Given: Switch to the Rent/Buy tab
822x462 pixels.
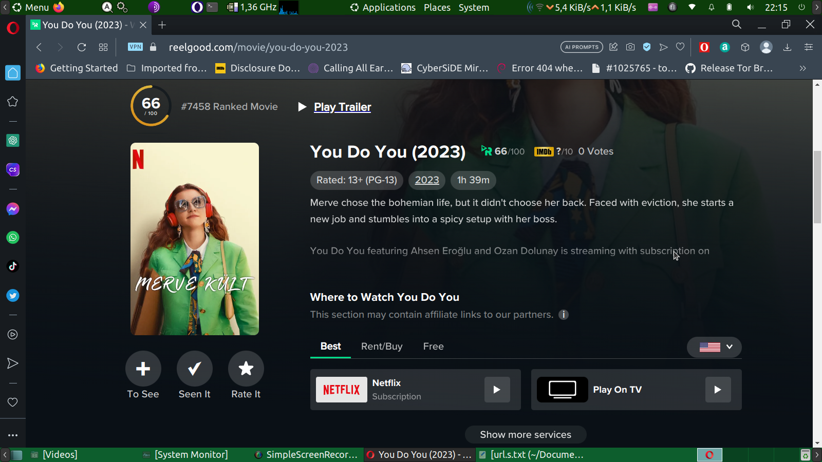Looking at the screenshot, I should pyautogui.click(x=382, y=346).
